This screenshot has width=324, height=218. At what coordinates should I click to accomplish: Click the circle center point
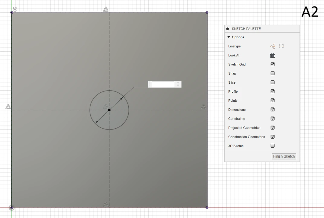[109, 110]
